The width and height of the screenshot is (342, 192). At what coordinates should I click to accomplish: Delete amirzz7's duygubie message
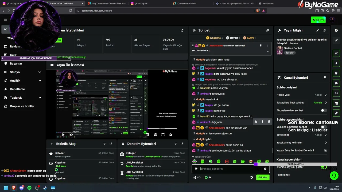(269, 122)
